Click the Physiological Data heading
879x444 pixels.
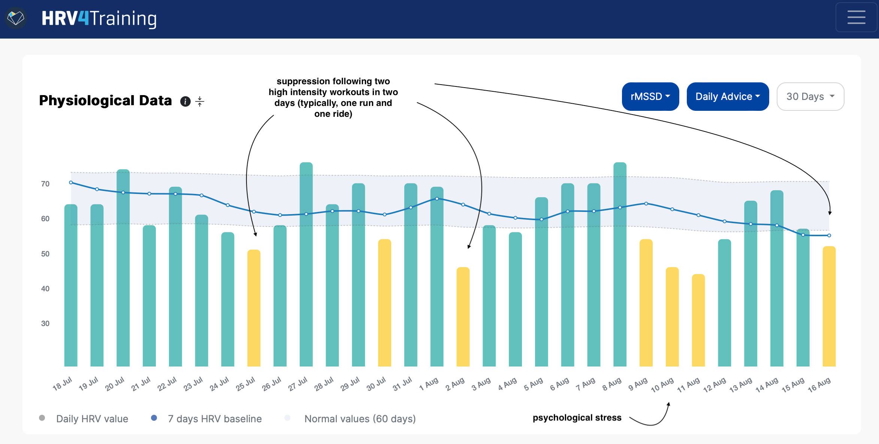pos(105,101)
